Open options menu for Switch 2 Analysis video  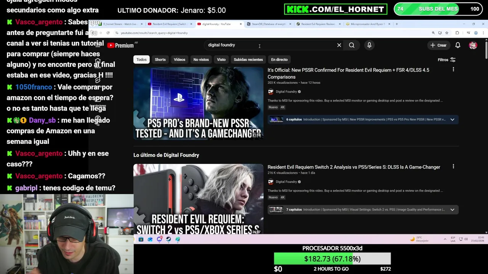(453, 166)
